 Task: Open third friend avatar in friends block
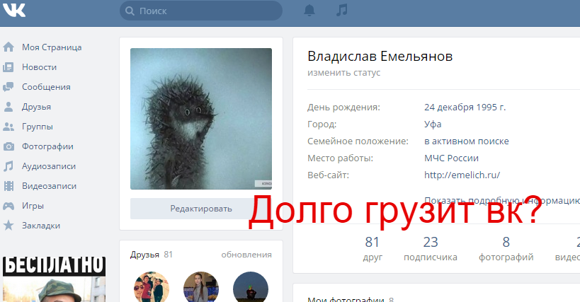tap(251, 287)
